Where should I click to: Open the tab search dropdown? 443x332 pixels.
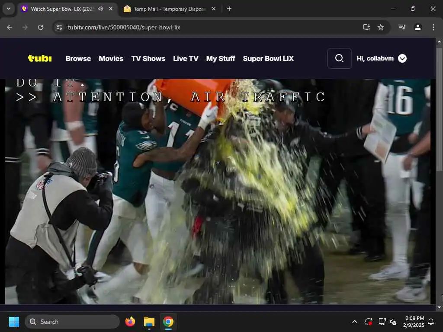click(x=9, y=9)
